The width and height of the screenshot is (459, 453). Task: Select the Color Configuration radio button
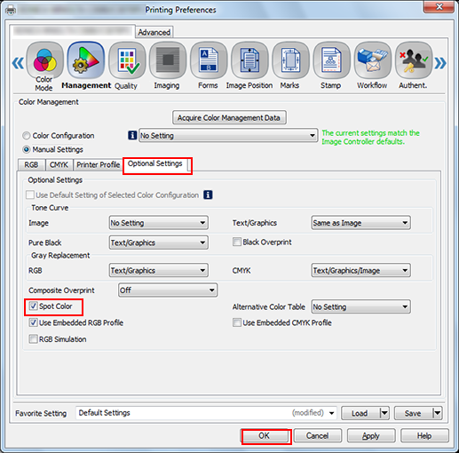click(27, 136)
